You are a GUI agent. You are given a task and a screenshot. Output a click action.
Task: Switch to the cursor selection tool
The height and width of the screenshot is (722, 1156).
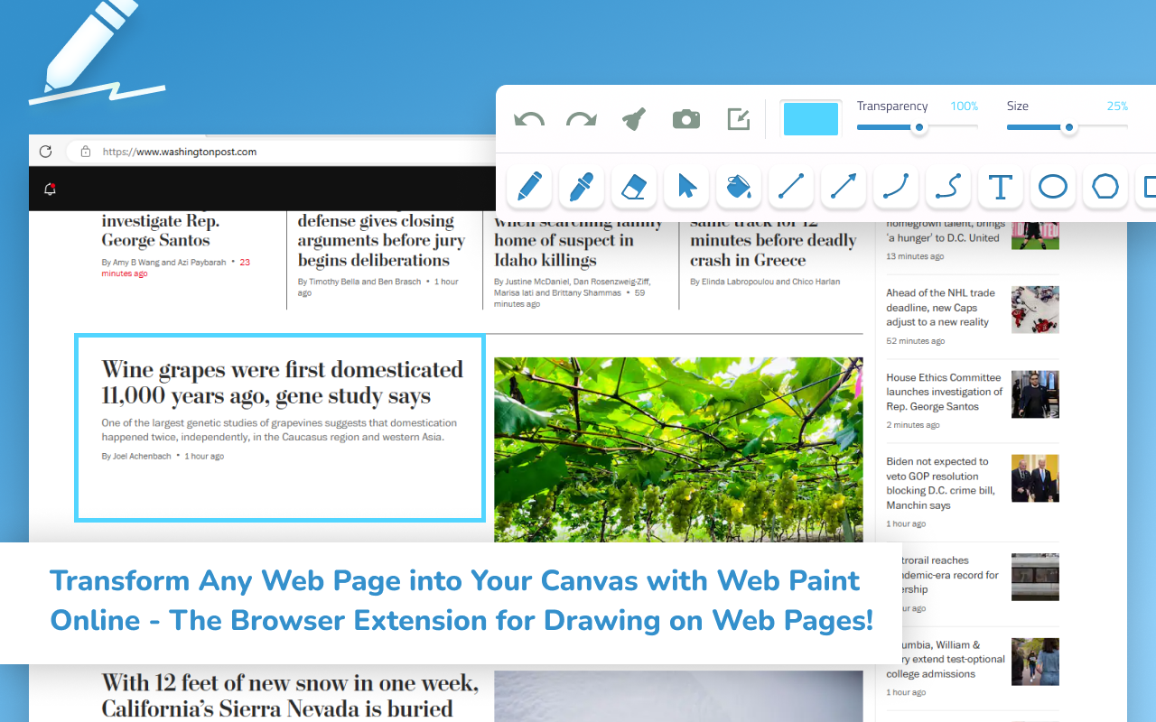pyautogui.click(x=686, y=187)
